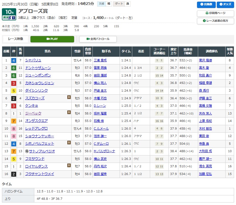Click the blinker B icon beside ロイヤルダンス
Screen dimensions: 236x205
pyautogui.click(x=69, y=166)
